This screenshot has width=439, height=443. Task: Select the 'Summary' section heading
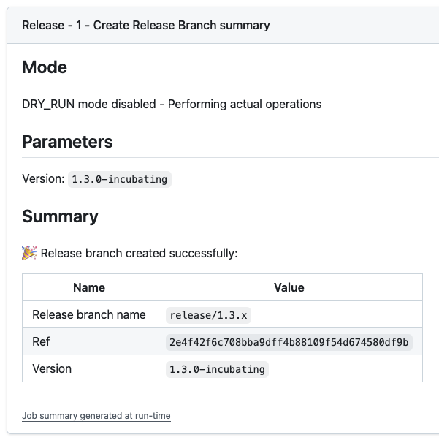click(x=60, y=216)
